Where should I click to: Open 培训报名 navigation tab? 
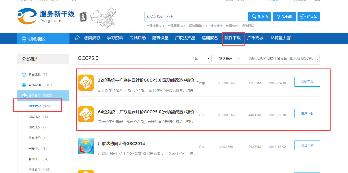click(x=210, y=38)
